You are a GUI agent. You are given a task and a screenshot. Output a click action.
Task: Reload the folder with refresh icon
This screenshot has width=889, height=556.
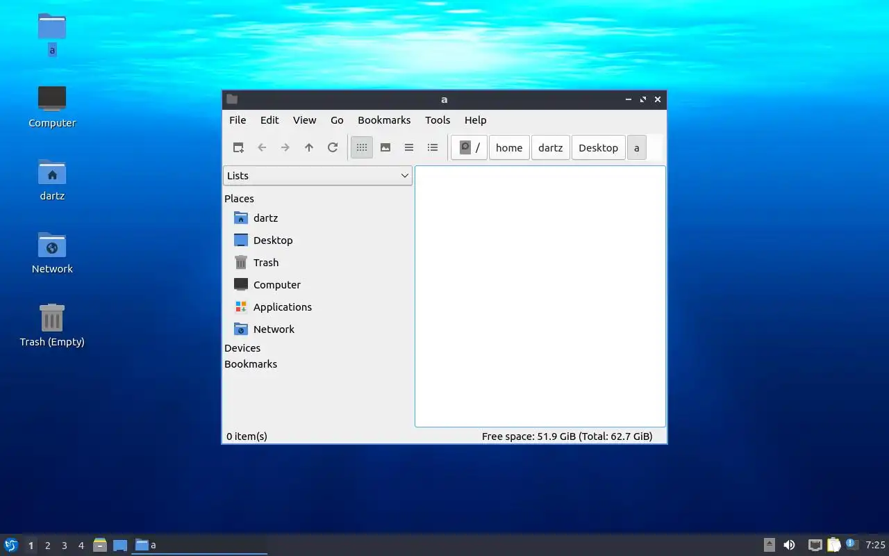click(x=333, y=147)
